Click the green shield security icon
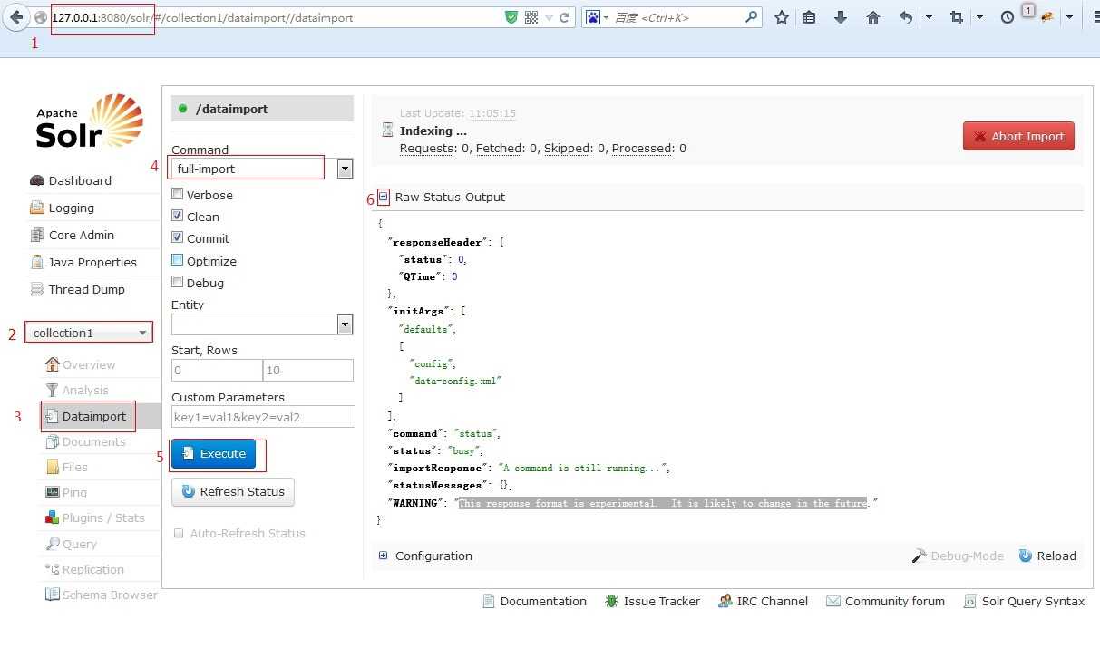 pyautogui.click(x=511, y=17)
